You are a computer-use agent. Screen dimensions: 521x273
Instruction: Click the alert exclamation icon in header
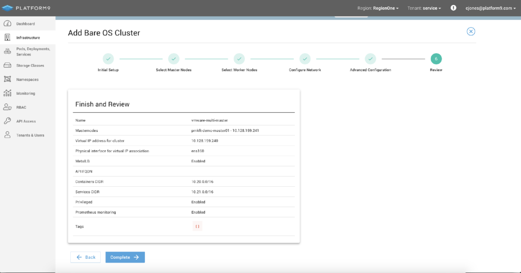pyautogui.click(x=453, y=8)
